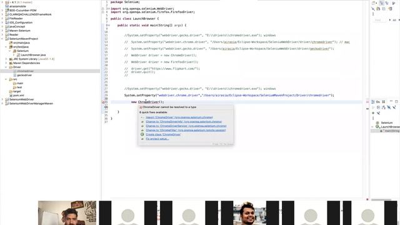The height and width of the screenshot is (225, 400).
Task: Expand the javaConcept project
Action: point(2,26)
